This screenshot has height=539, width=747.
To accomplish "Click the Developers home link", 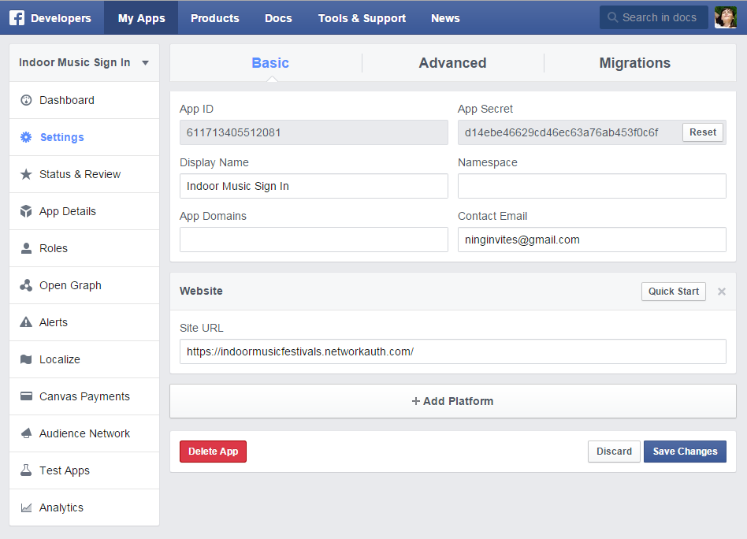I will point(61,18).
